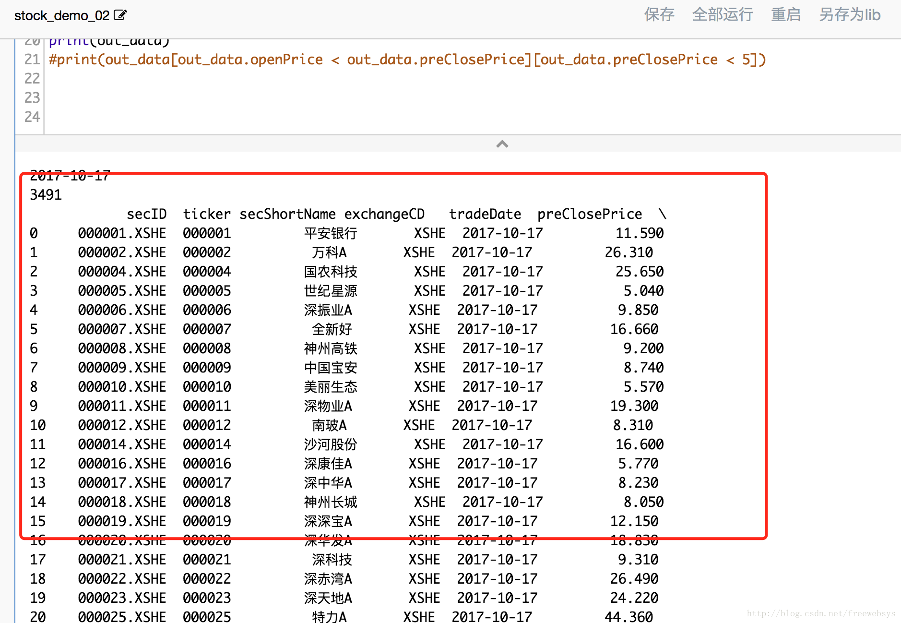Run all cells with 全部运行
The height and width of the screenshot is (623, 901).
pos(723,15)
